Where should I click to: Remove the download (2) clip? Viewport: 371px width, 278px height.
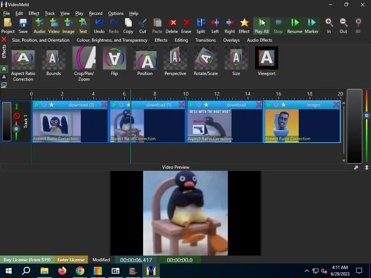[104, 105]
